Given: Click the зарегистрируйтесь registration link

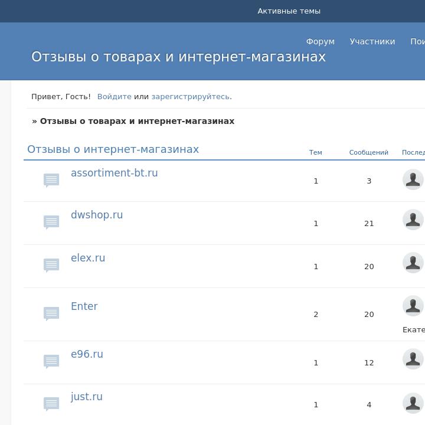Looking at the screenshot, I should coord(191,97).
